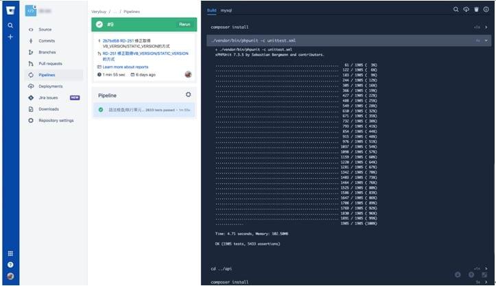The image size is (496, 286).
Task: Open the RD-251 branch link
Action: [x=145, y=56]
